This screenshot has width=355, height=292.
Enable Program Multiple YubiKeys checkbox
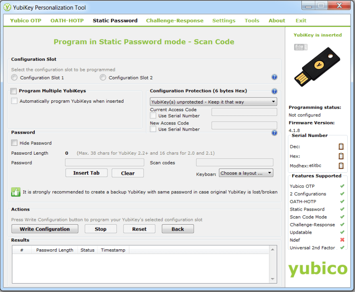14,91
